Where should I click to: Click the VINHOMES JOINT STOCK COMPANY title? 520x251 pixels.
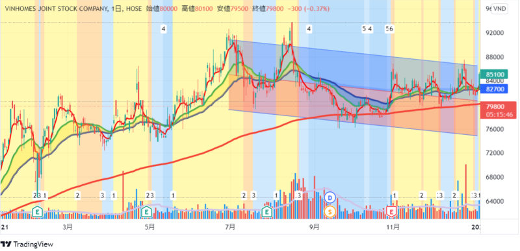(x=57, y=9)
